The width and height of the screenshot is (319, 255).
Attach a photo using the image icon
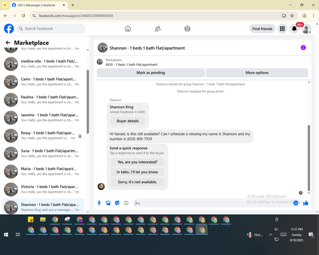pyautogui.click(x=108, y=203)
